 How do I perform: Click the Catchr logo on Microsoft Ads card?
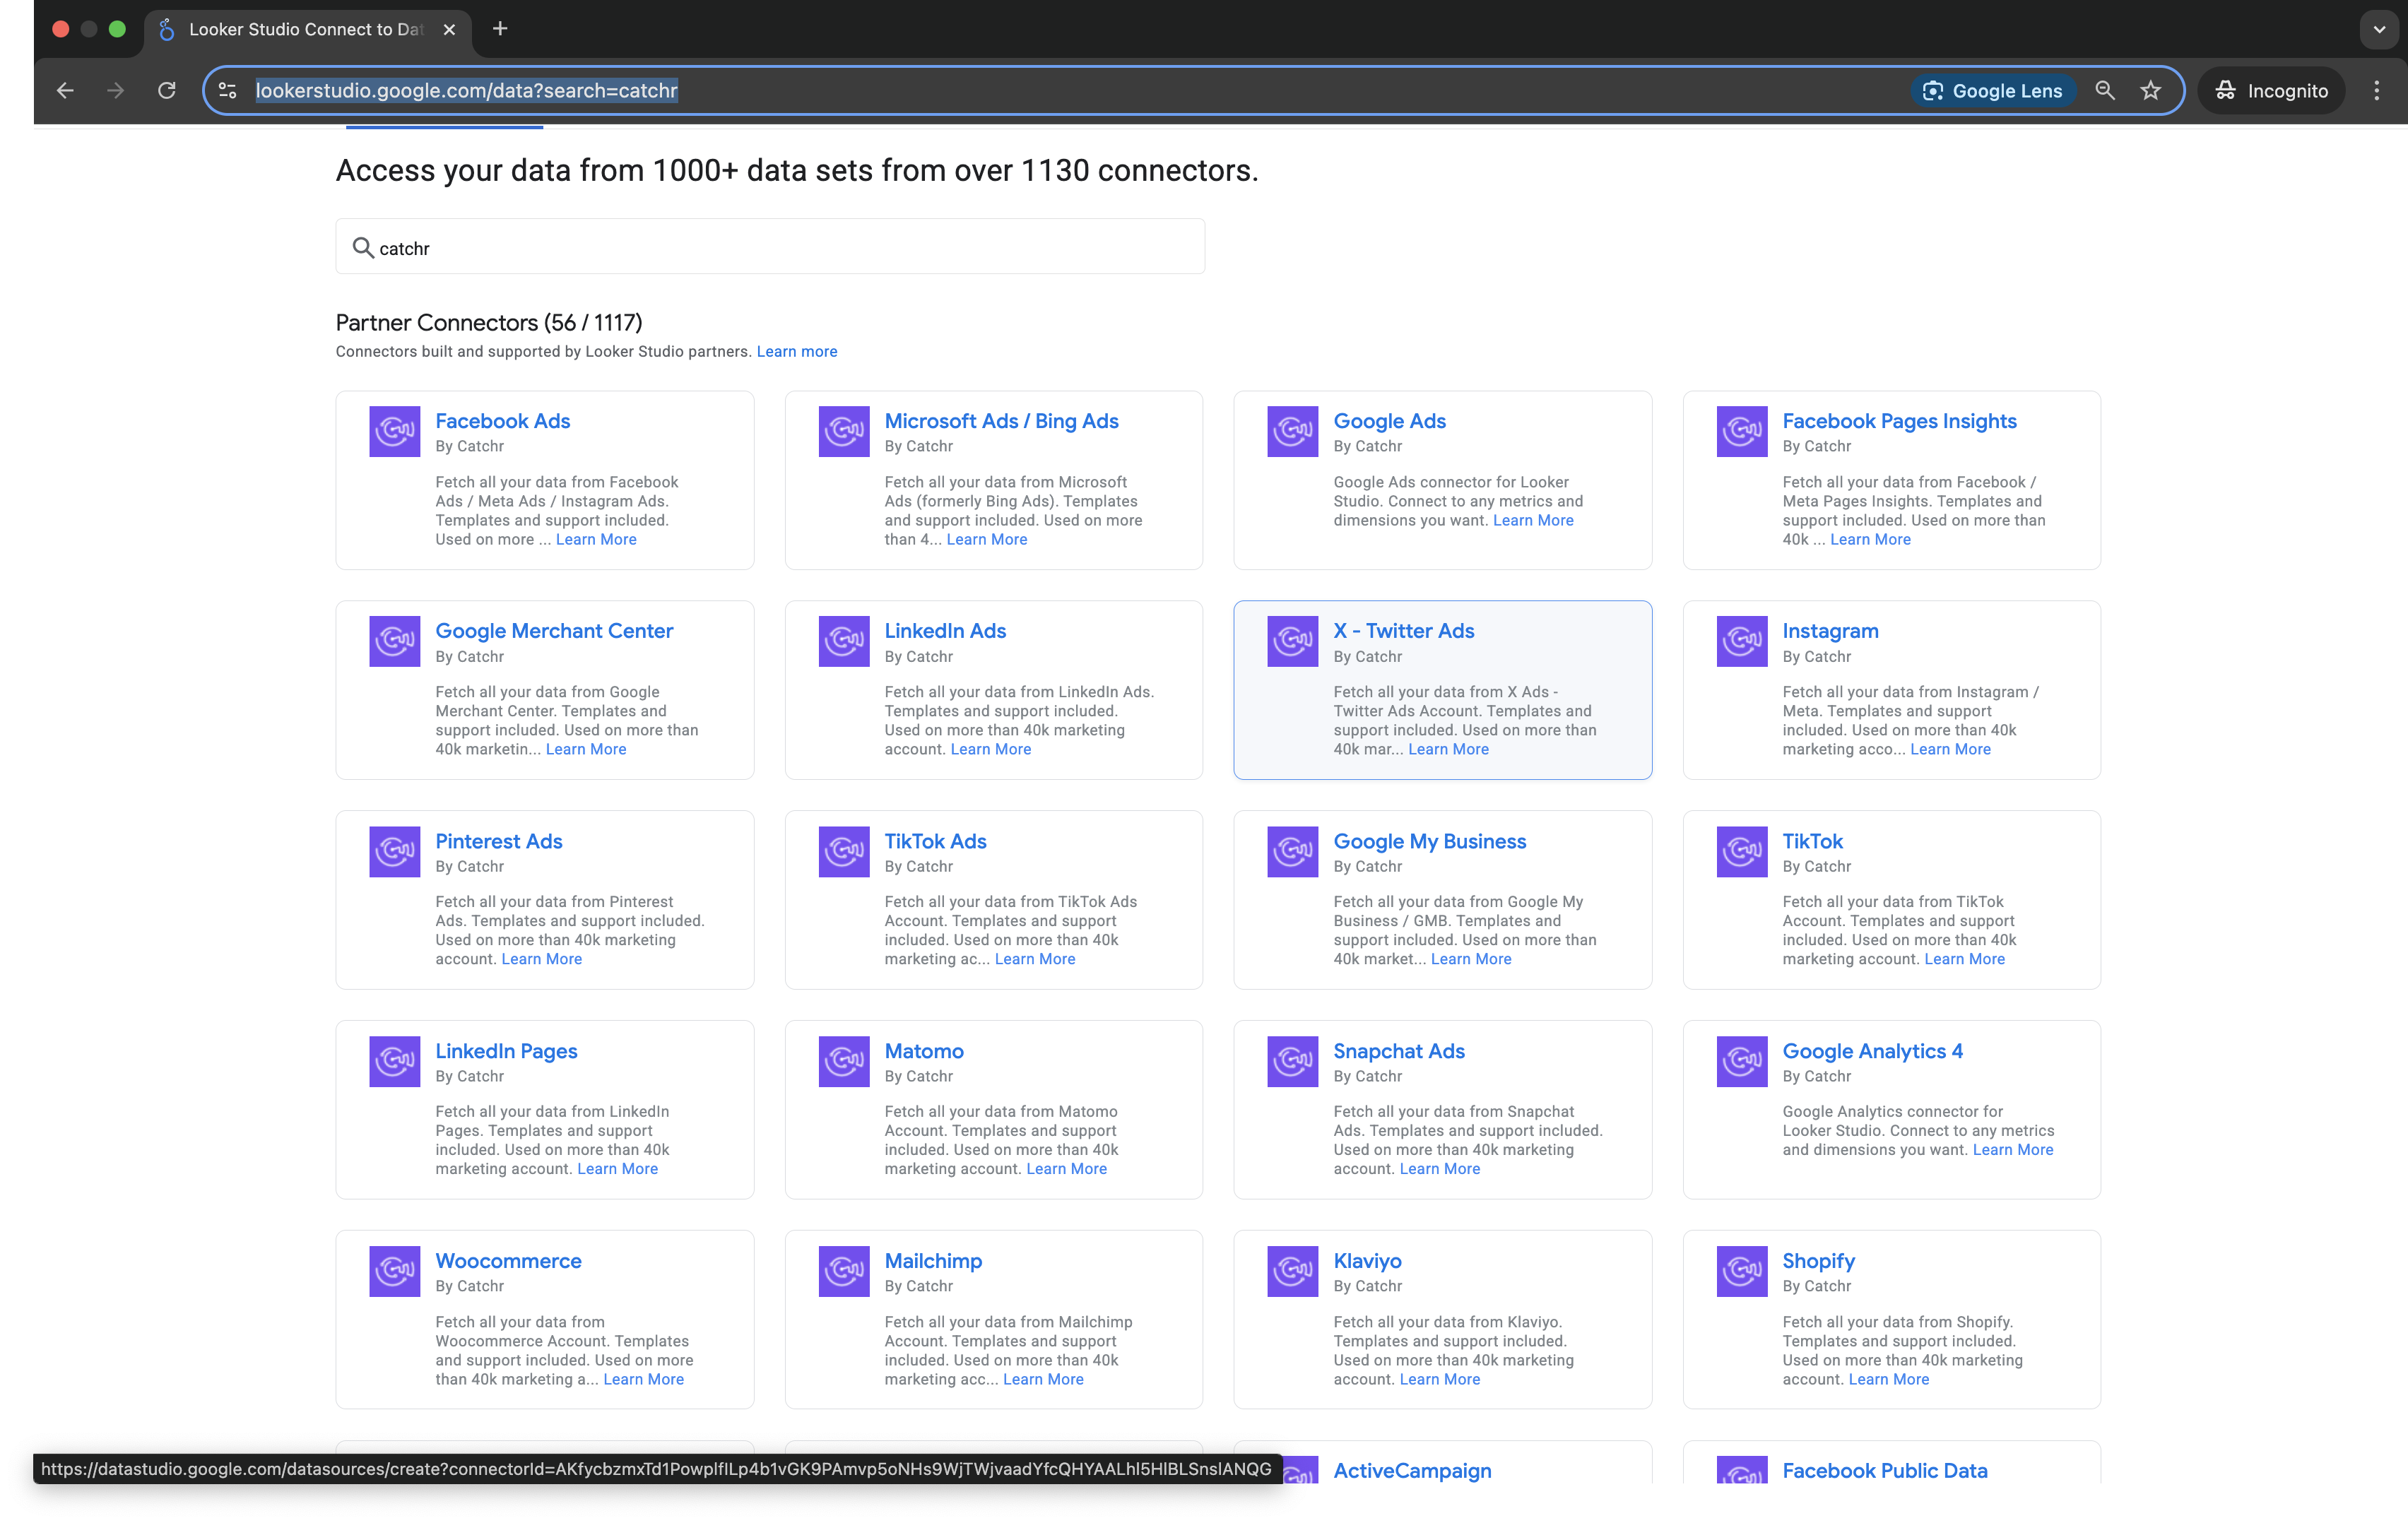click(843, 431)
